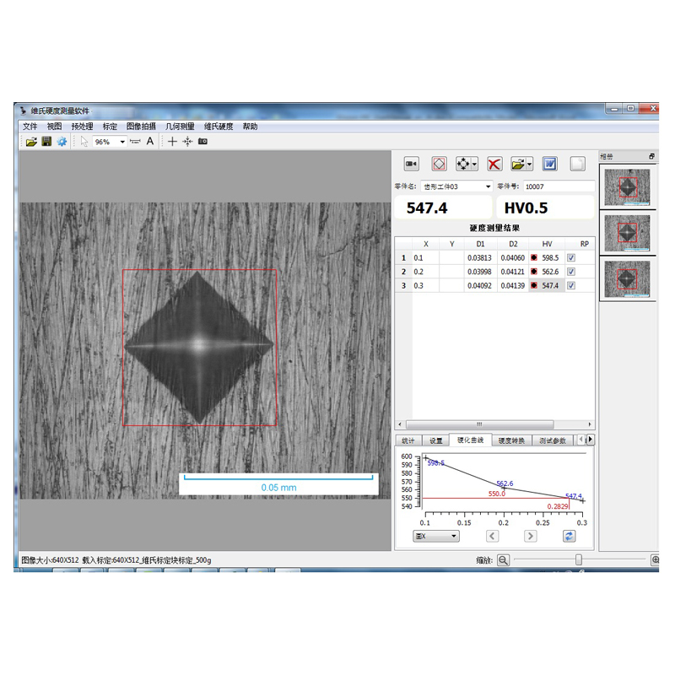The height and width of the screenshot is (675, 675).
Task: Click the 零件号 field containing 10007
Action: point(559,186)
